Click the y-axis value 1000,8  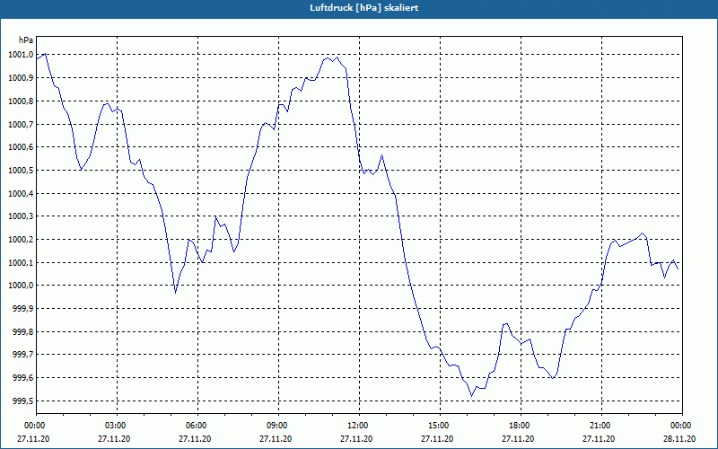(21, 101)
